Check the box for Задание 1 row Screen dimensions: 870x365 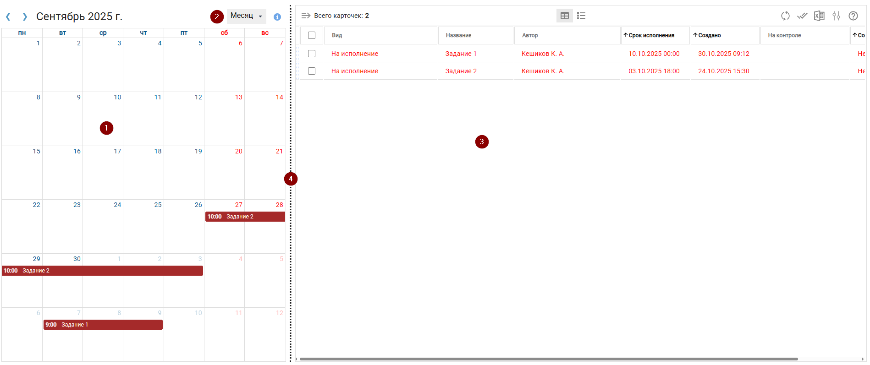click(x=312, y=54)
